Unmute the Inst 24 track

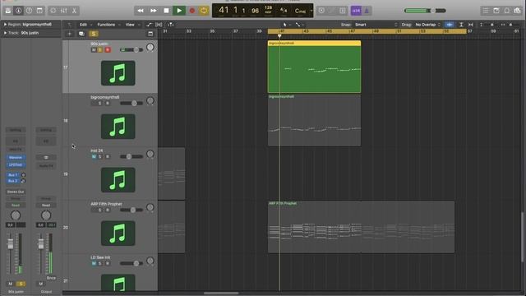click(94, 156)
